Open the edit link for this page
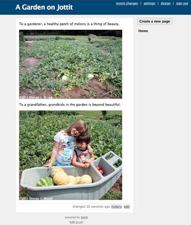Viewport: 191px width, 225px height. (x=127, y=207)
